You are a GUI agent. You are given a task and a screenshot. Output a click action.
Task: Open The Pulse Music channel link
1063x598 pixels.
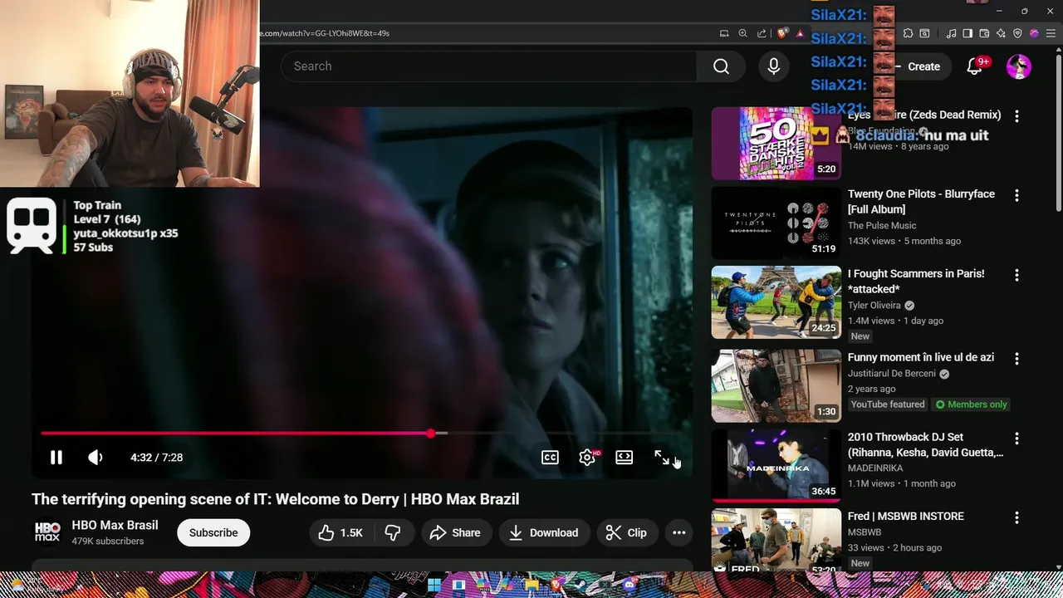click(882, 226)
